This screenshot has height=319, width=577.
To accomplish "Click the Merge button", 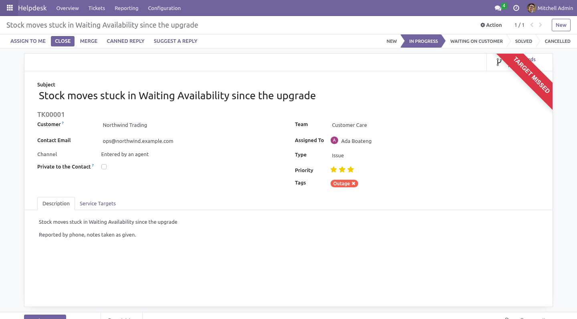I will [x=89, y=41].
